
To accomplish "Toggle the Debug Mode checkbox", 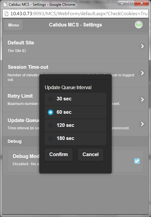I will pos(137,161).
